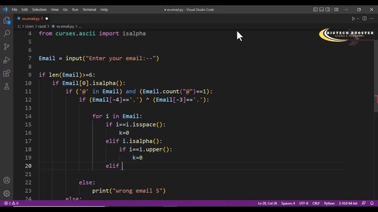The width and height of the screenshot is (378, 212).
Task: Open the View menu
Action: pyautogui.click(x=55, y=9)
